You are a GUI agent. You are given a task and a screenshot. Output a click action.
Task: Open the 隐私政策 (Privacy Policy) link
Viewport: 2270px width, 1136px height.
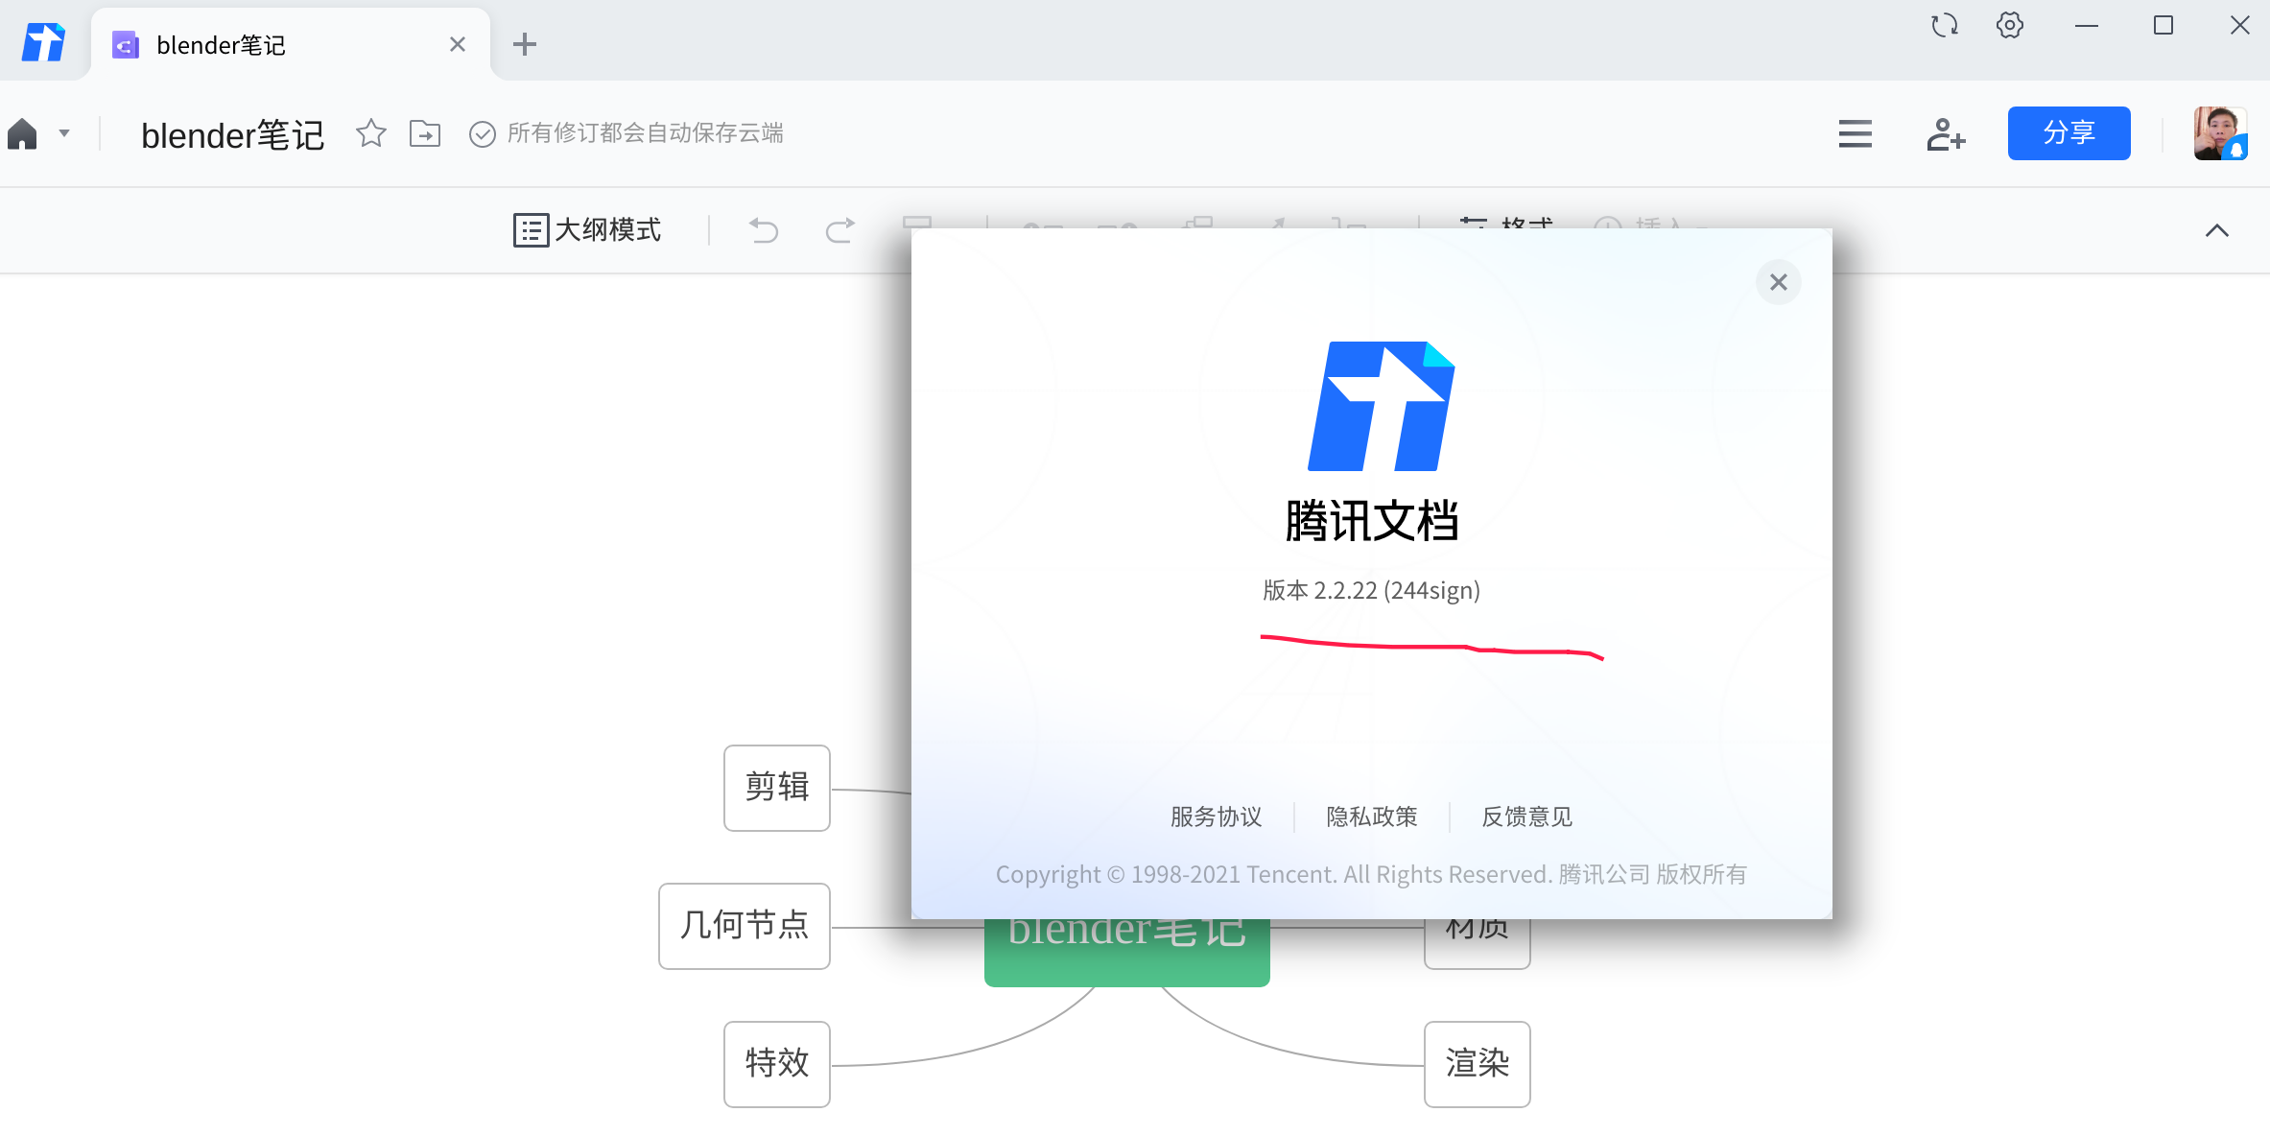[x=1370, y=816]
